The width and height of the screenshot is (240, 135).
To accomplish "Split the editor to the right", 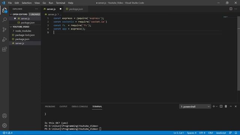I will coord(231,9).
